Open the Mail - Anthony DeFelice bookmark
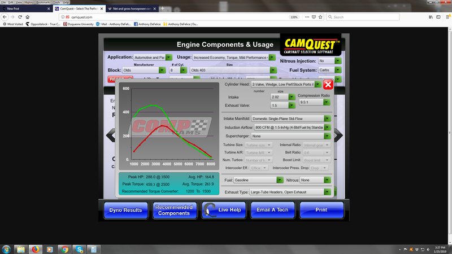Viewport: 452px width, 254px height. point(114,24)
